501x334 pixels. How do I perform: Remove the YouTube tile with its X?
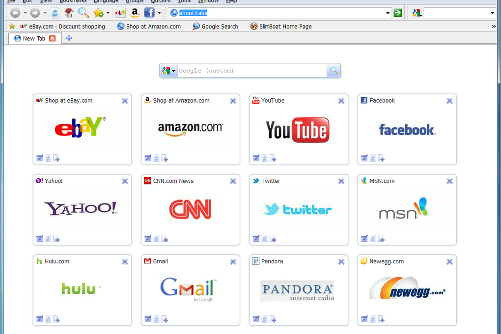[341, 101]
